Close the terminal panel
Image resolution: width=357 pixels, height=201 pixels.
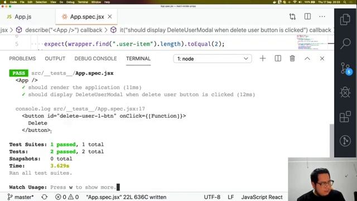(322, 59)
